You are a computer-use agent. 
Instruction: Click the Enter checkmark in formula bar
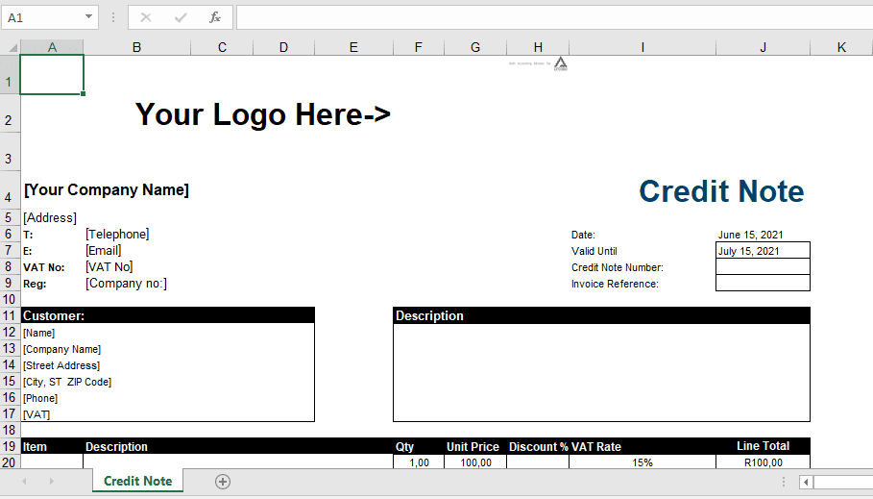(x=181, y=17)
